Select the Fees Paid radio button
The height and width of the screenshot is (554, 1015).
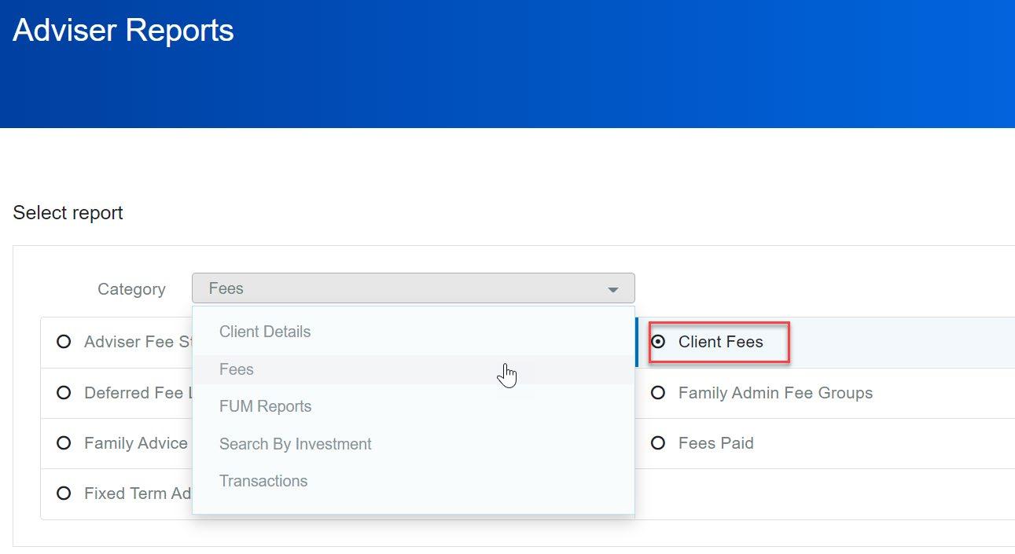point(659,443)
